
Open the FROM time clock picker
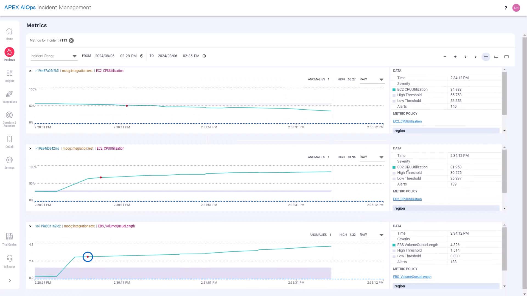pos(142,56)
